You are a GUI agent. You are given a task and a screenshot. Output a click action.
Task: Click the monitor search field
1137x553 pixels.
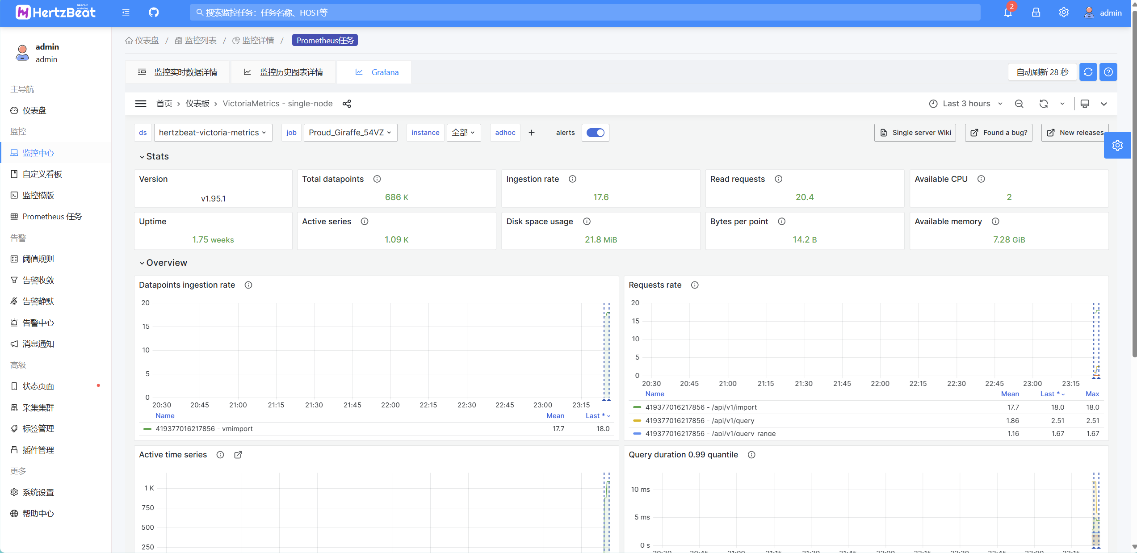(x=585, y=13)
